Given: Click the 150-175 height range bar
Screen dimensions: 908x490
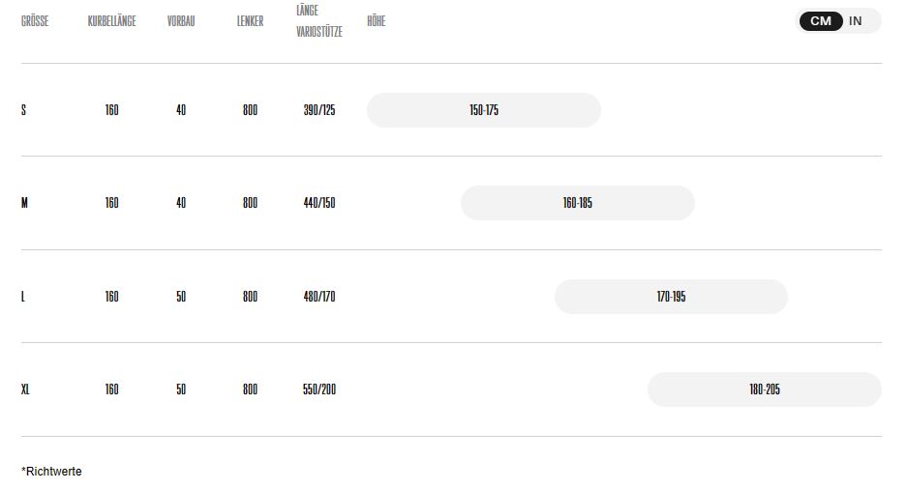Looking at the screenshot, I should tap(483, 110).
